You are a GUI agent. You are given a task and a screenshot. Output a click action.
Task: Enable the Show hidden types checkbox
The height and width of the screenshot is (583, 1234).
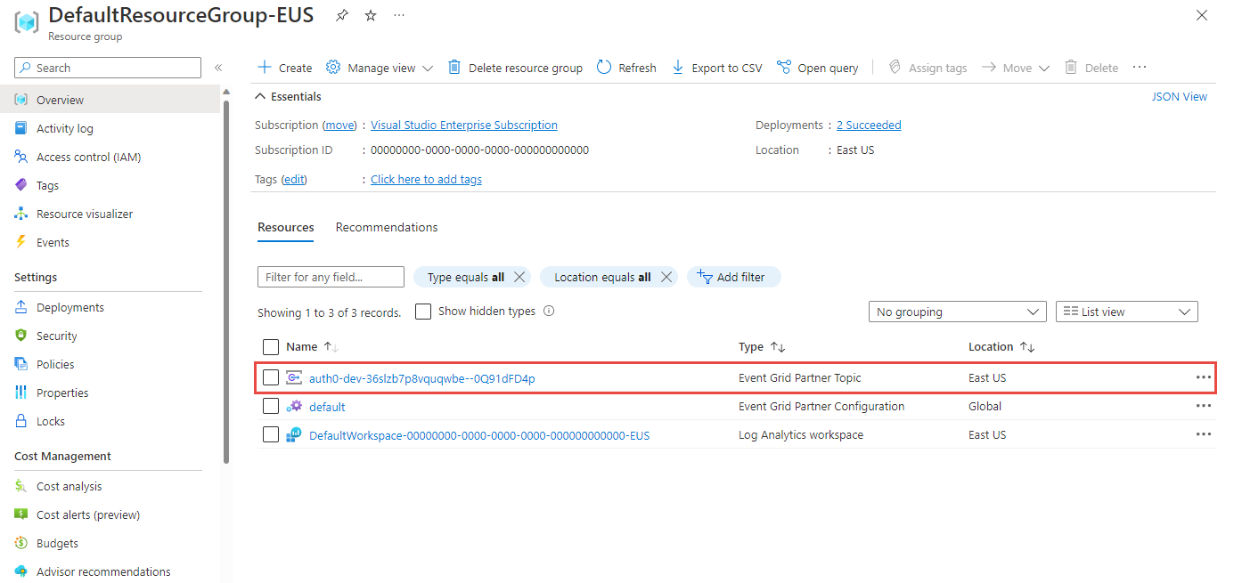coord(422,311)
